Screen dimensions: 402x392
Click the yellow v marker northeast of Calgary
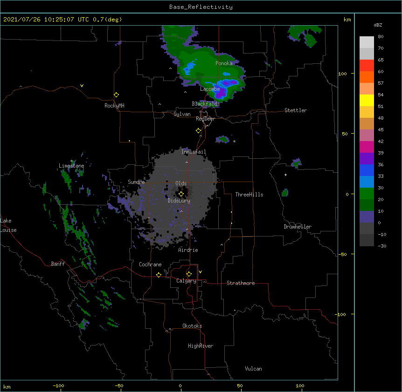pyautogui.click(x=200, y=272)
